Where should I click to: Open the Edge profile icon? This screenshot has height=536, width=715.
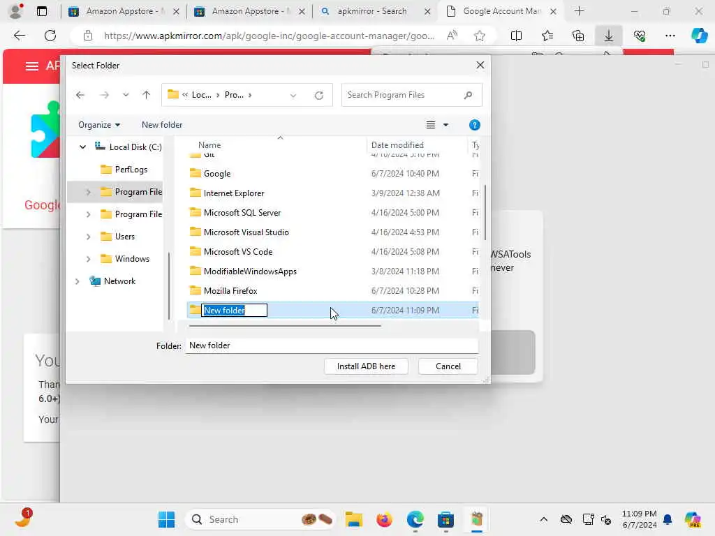point(15,11)
